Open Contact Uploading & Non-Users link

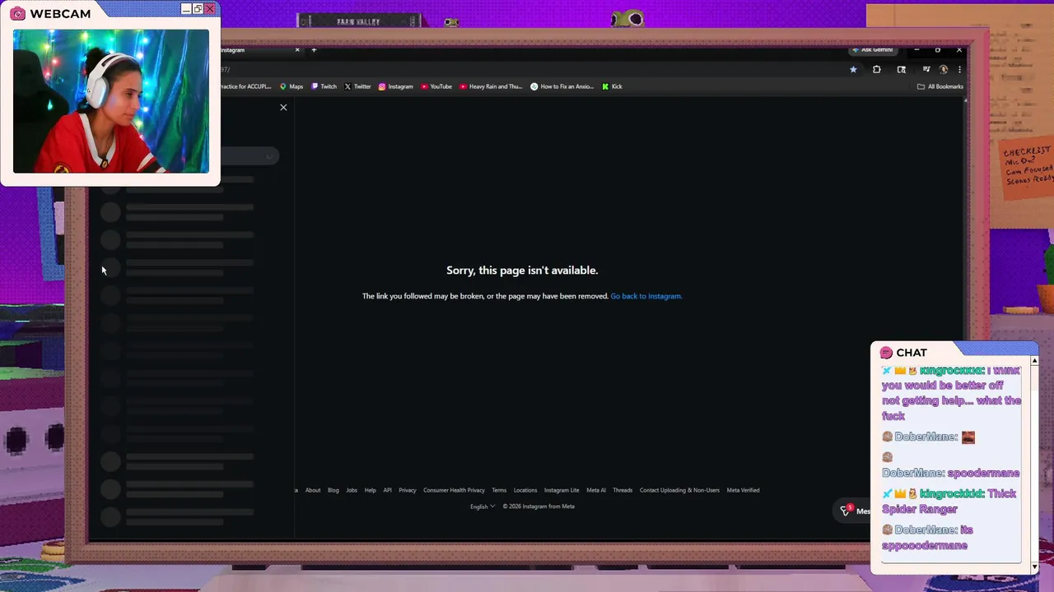pos(679,490)
